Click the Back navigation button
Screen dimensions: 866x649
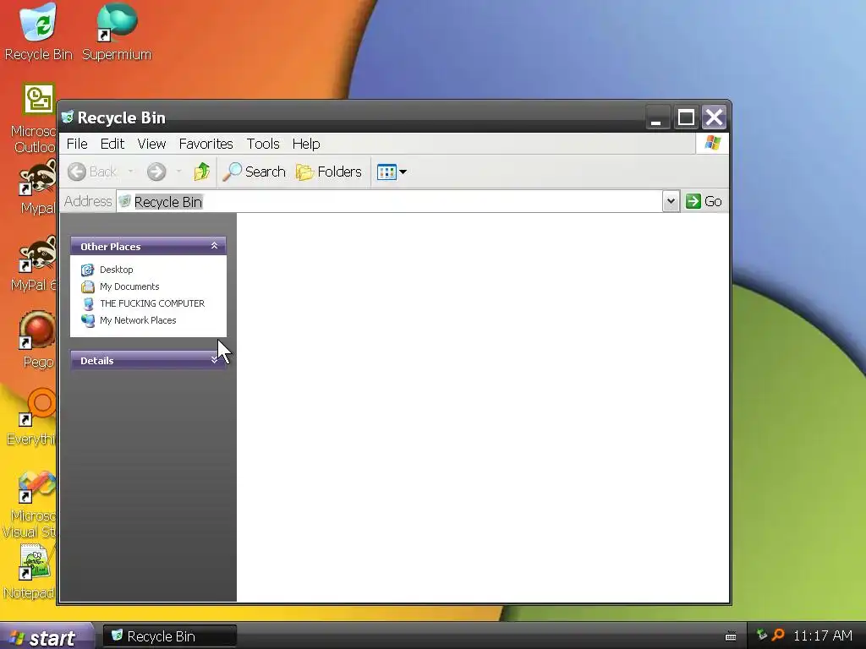tap(92, 172)
